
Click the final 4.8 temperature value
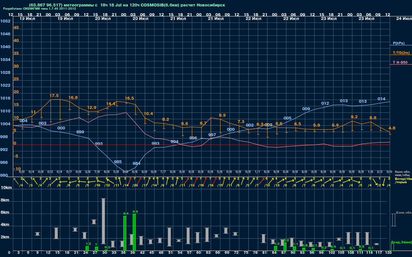(392, 128)
